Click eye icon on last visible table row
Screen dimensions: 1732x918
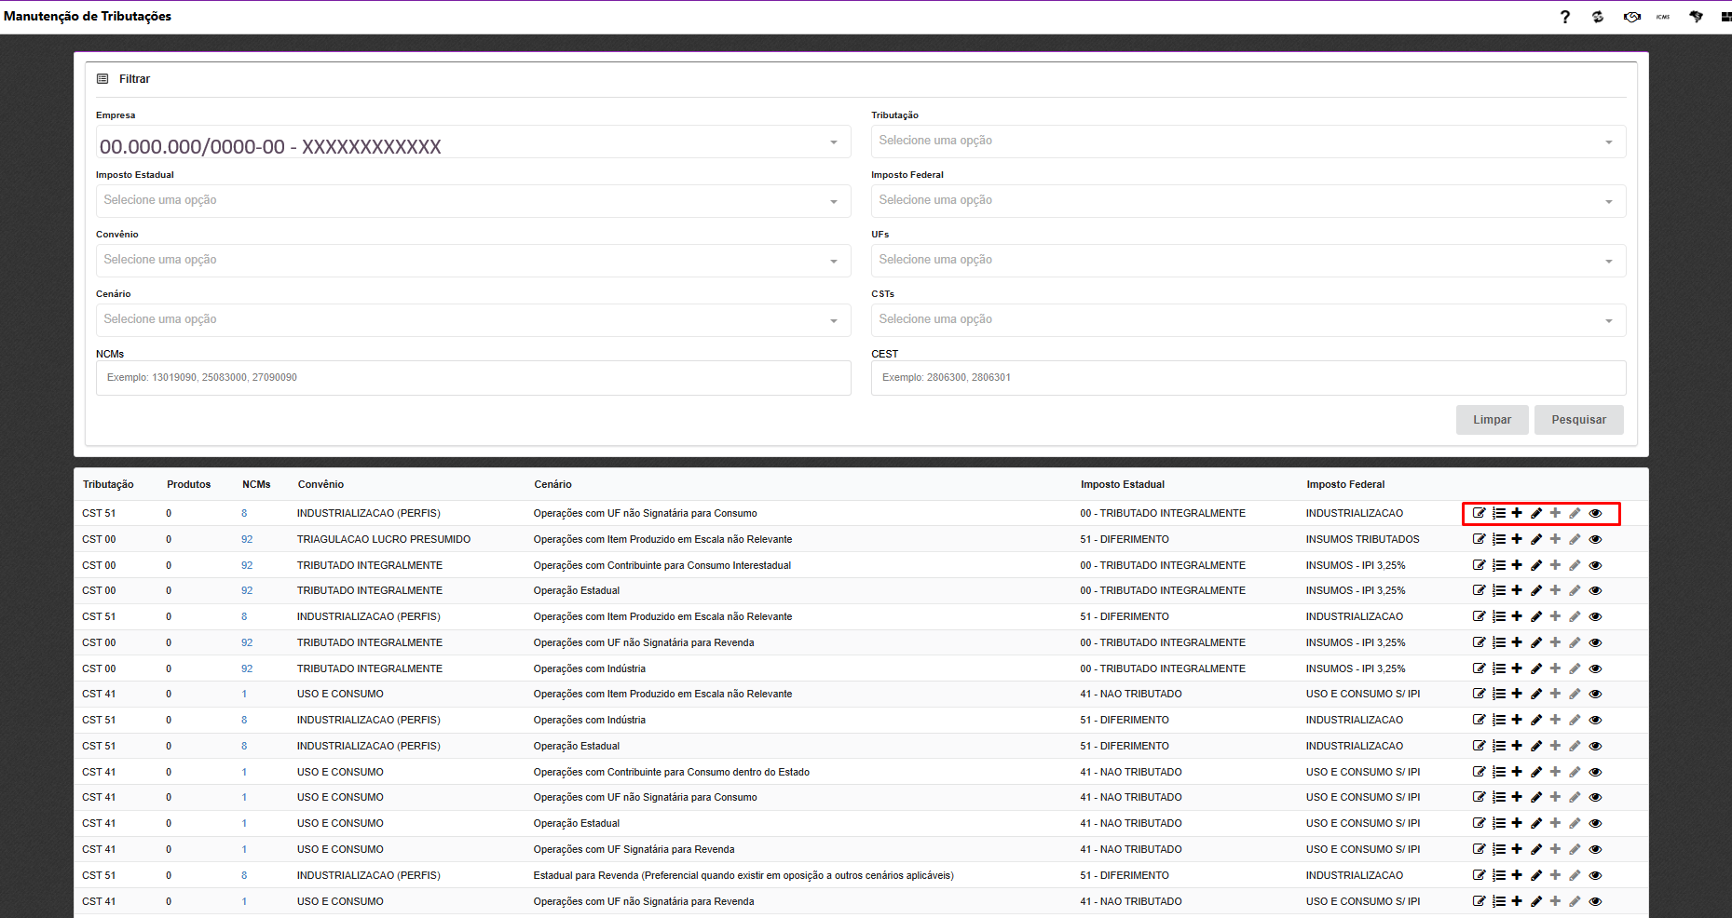click(x=1595, y=901)
